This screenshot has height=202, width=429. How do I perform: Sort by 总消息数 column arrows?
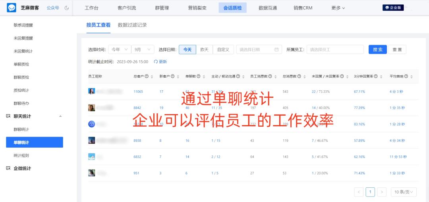click(x=305, y=77)
